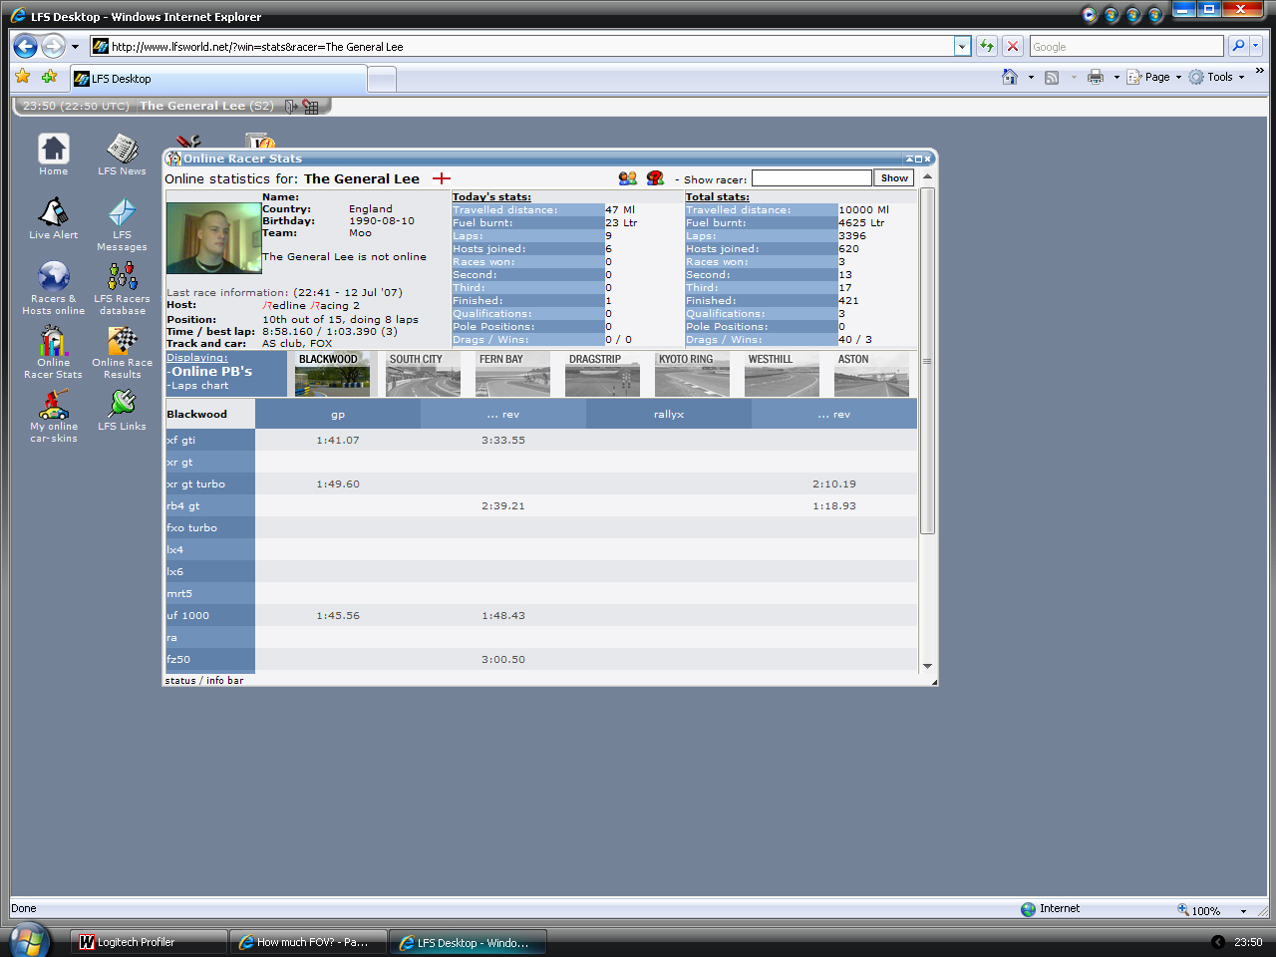
Task: Open Racers & Hosts online icon
Action: coord(54,288)
